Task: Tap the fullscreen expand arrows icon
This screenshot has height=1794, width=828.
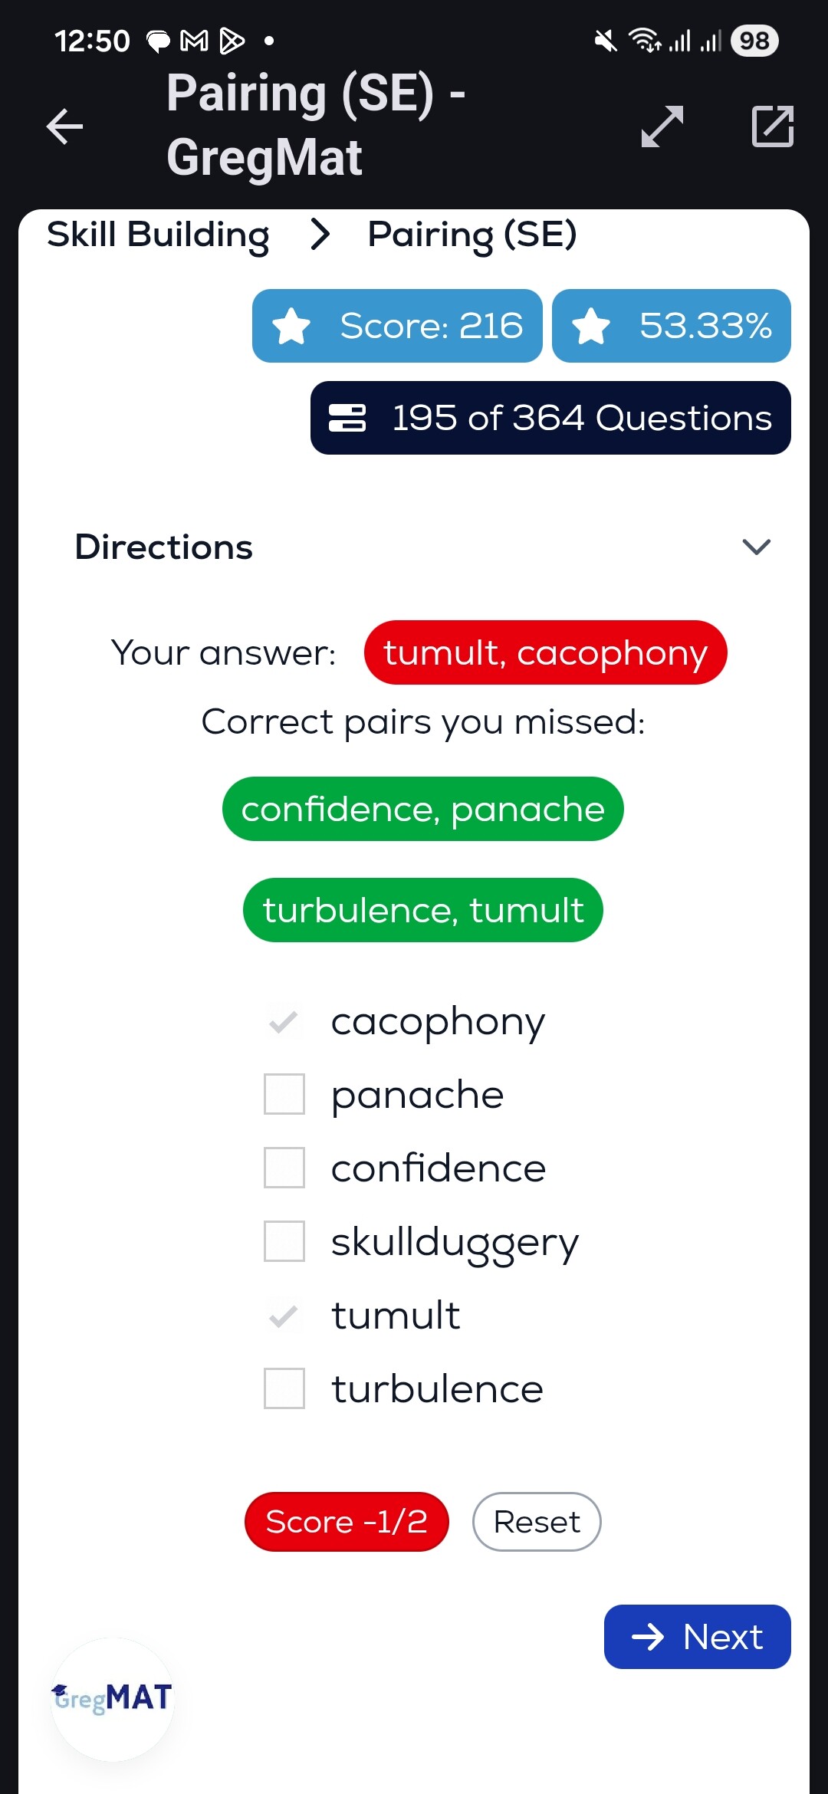Action: click(x=662, y=127)
